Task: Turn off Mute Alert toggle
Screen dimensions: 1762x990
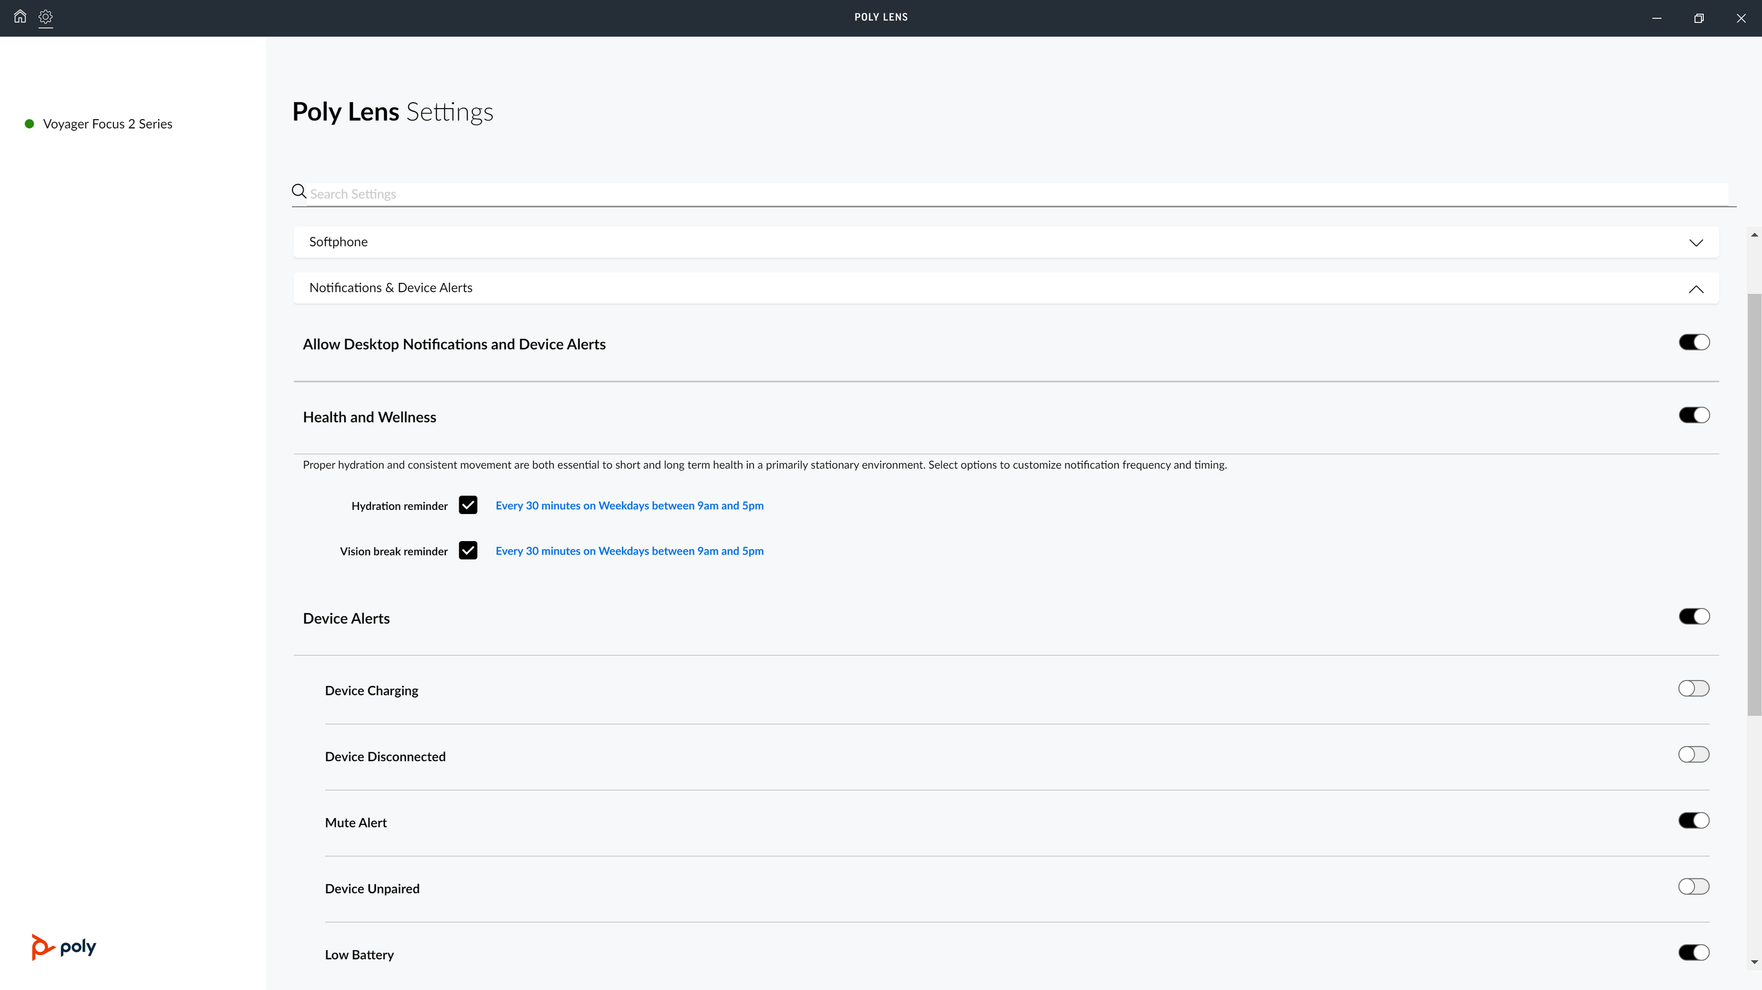Action: pos(1694,820)
